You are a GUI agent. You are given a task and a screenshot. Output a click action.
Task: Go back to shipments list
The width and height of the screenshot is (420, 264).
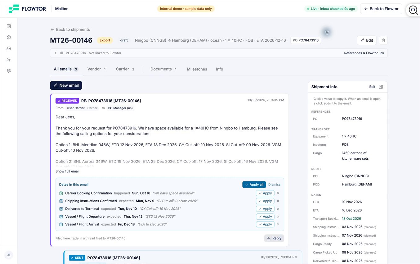coord(70,30)
